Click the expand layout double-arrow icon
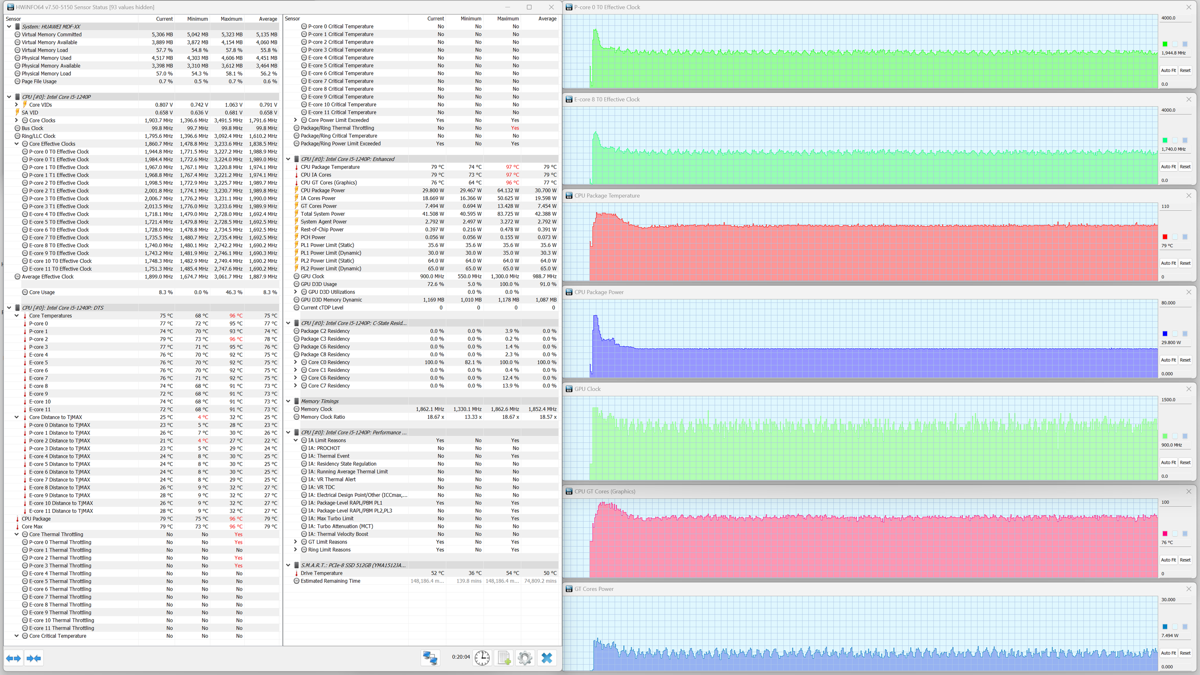The height and width of the screenshot is (675, 1200). pos(14,658)
